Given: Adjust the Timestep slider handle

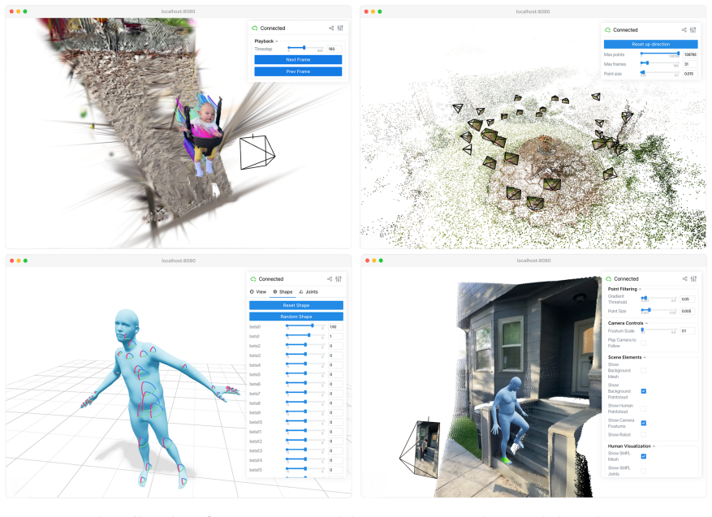Looking at the screenshot, I should pos(304,48).
